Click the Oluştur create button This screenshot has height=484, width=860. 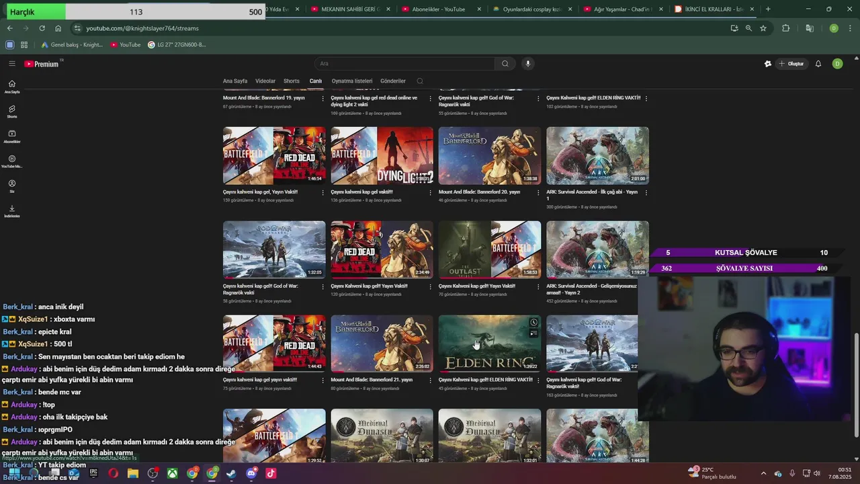[x=791, y=64]
